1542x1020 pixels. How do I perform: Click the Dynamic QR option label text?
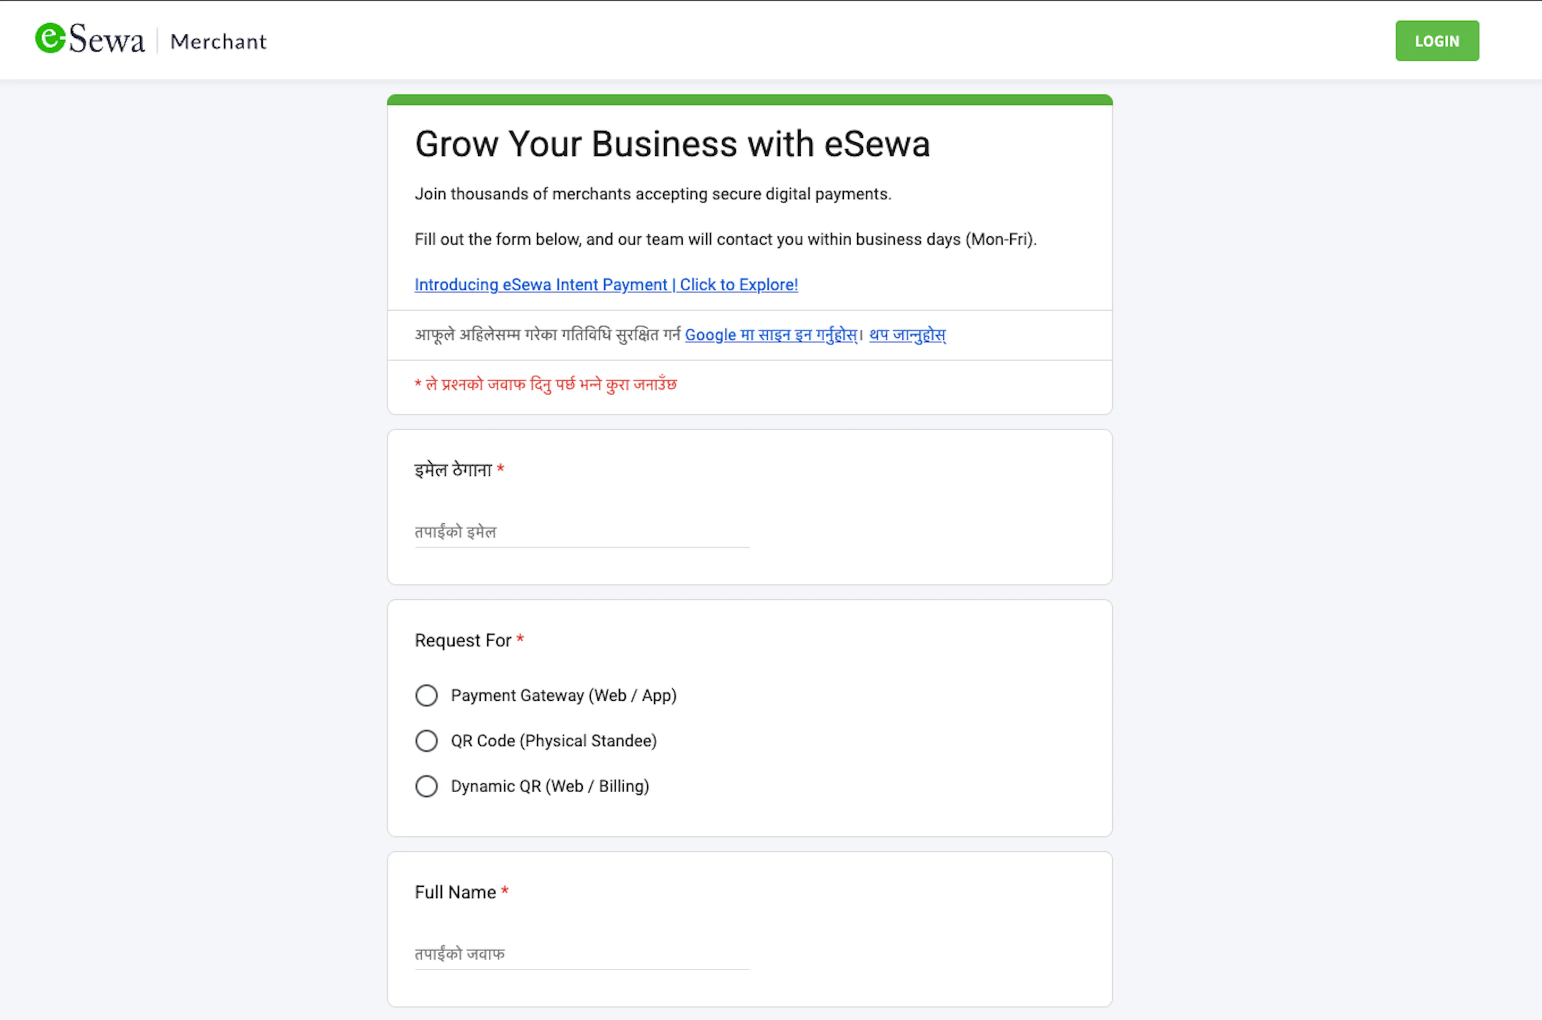(x=550, y=786)
